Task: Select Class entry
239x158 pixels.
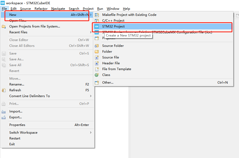Action: (163, 75)
